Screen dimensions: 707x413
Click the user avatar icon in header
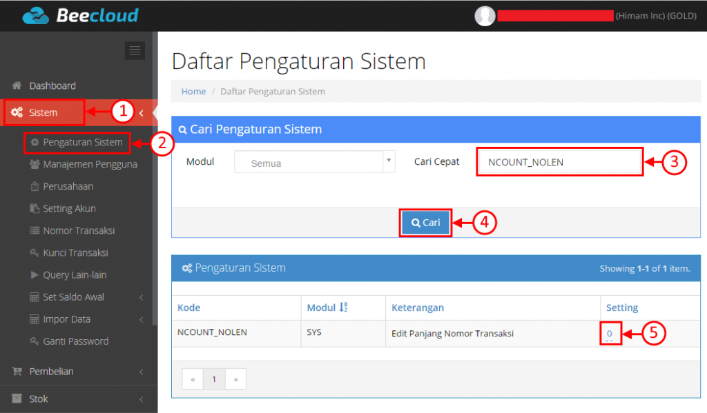click(x=485, y=16)
